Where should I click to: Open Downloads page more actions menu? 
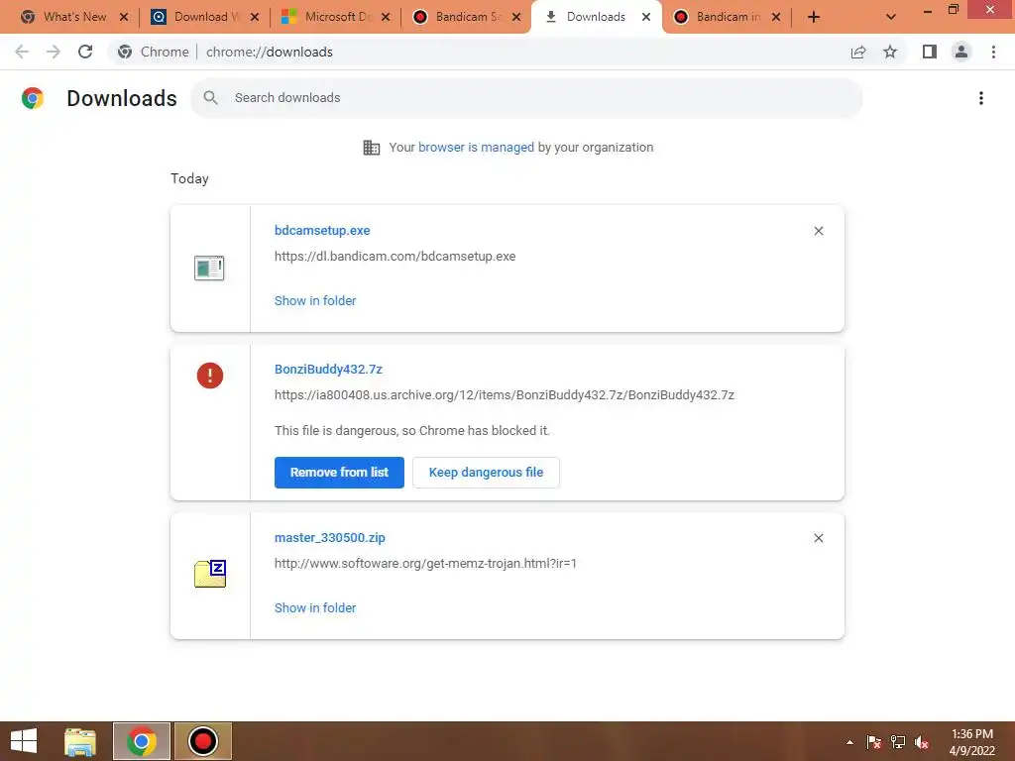[981, 98]
